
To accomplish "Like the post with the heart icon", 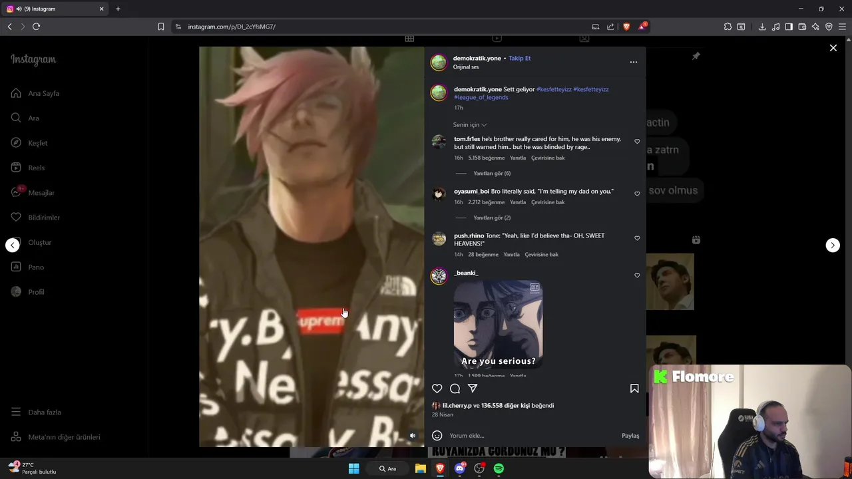I will [x=437, y=389].
